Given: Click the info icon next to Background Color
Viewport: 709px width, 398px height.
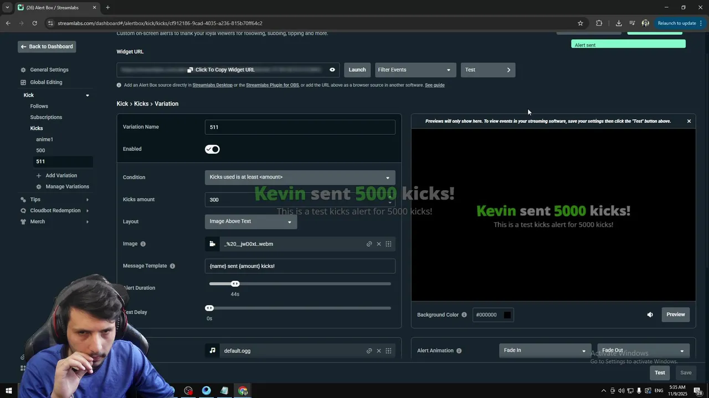Looking at the screenshot, I should pyautogui.click(x=464, y=315).
